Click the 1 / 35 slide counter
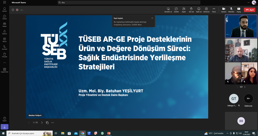Viewport: 258px width, 136px height. [35, 122]
